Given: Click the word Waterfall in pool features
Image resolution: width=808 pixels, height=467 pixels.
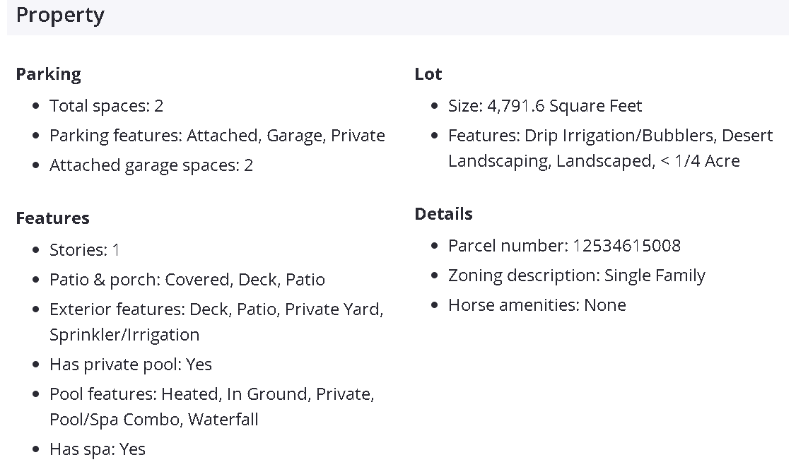Looking at the screenshot, I should 223,420.
